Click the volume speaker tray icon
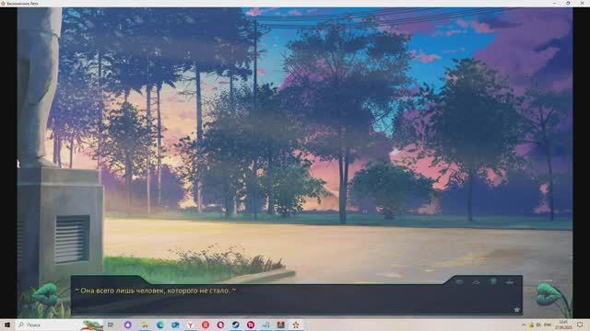590x331 pixels. click(538, 325)
